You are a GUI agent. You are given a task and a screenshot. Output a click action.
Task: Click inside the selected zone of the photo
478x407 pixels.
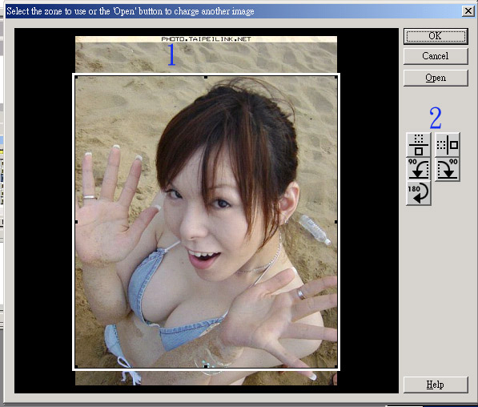(x=206, y=222)
